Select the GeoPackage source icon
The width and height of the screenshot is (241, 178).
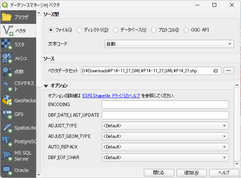pos(7,100)
